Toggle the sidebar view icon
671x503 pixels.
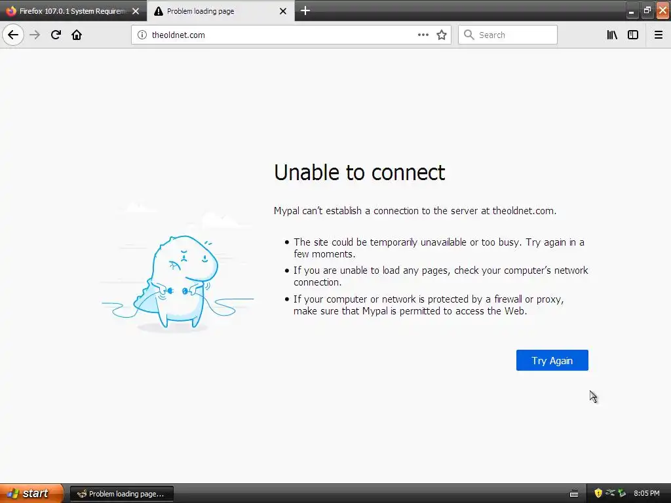[x=633, y=35]
